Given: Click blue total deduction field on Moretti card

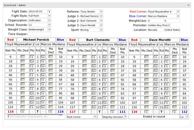Looking at the screenshot, I should [x=175, y=112].
